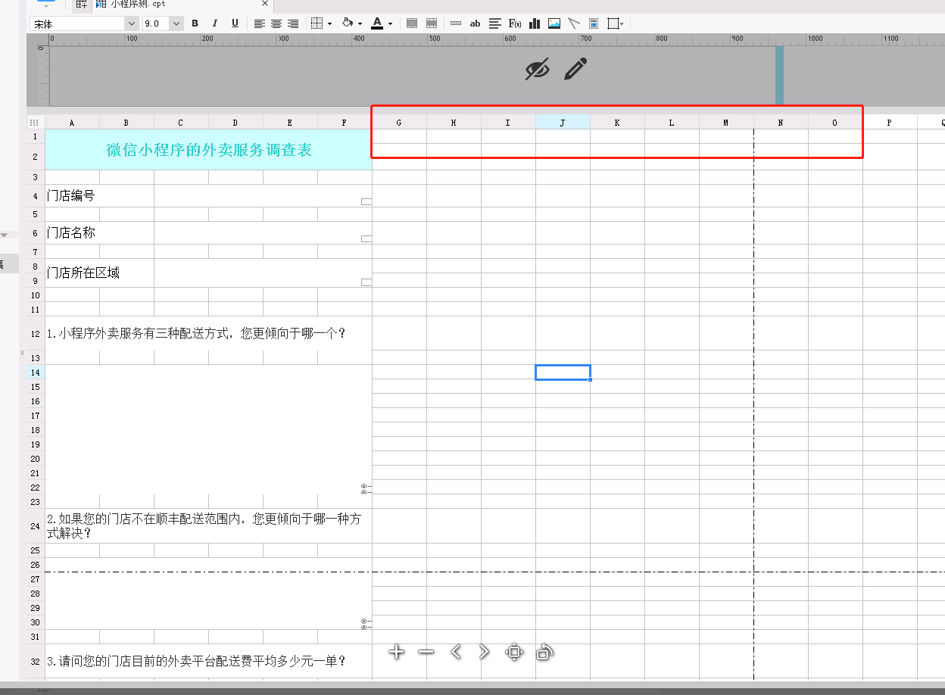Click the floating element icon

613,23
